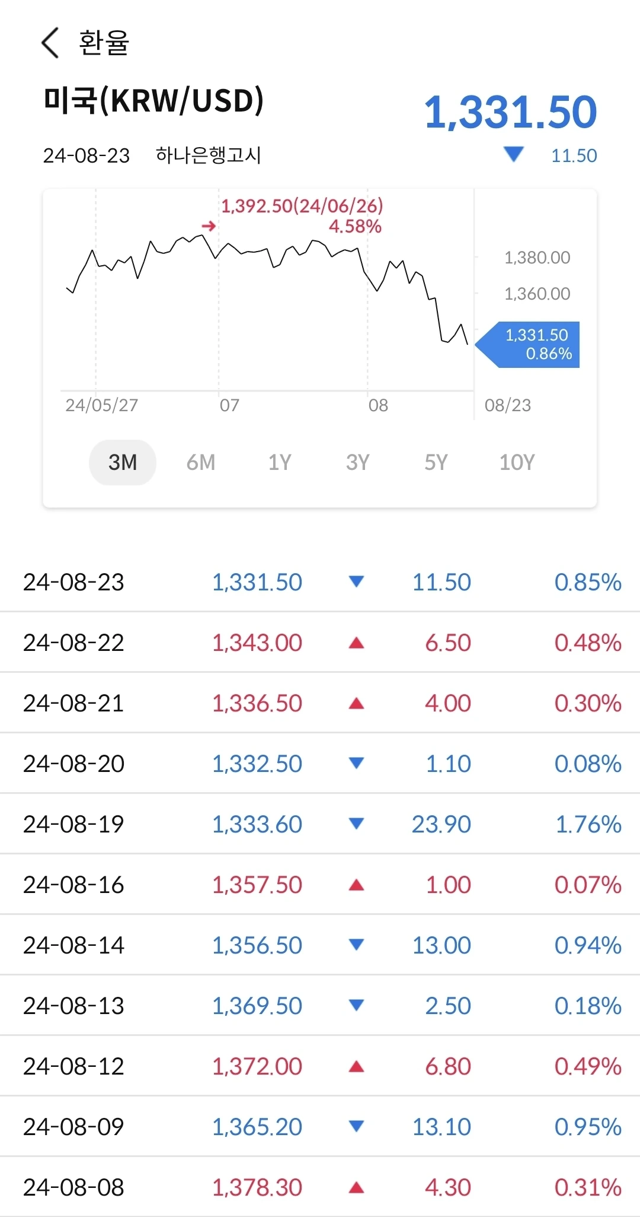Select the 10Y chart range

(517, 462)
